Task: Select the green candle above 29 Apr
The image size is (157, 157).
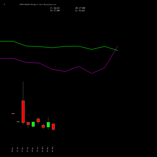Action: 33,124
